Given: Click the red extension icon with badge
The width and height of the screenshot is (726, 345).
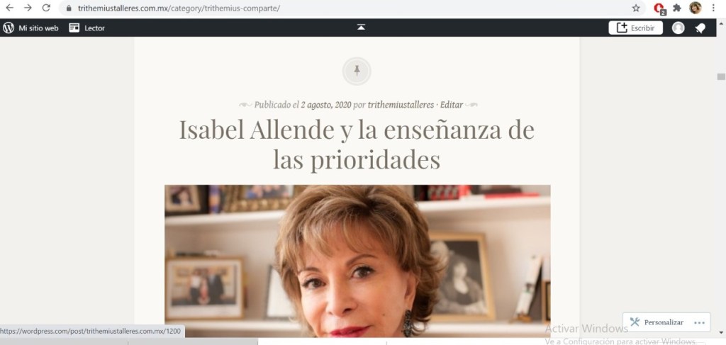Looking at the screenshot, I should (659, 9).
